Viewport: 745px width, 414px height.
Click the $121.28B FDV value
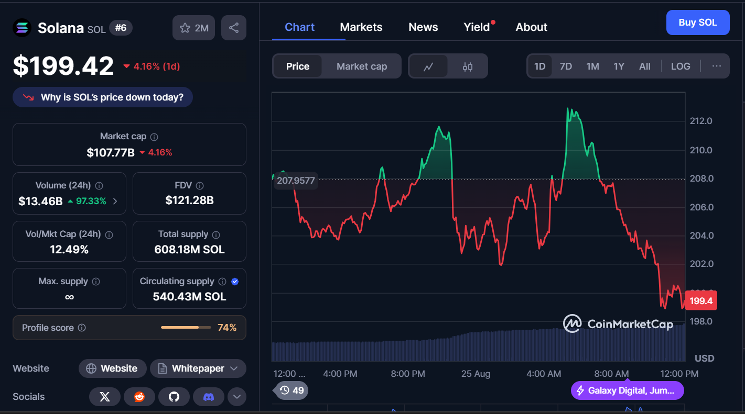189,200
